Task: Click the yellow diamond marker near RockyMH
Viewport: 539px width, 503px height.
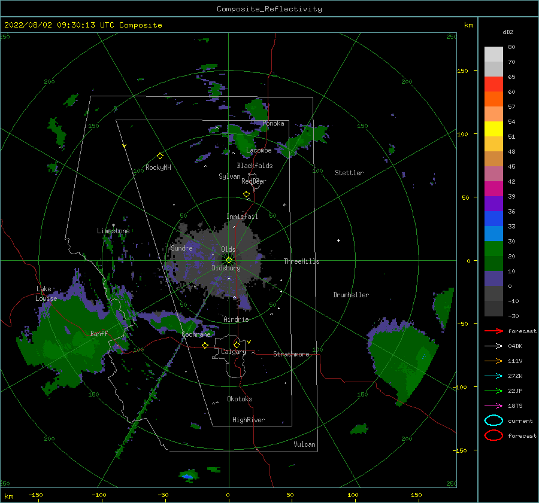Action: (x=160, y=156)
